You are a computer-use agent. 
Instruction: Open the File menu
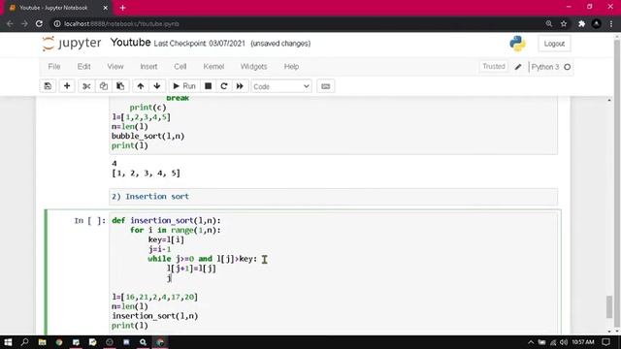(x=54, y=67)
